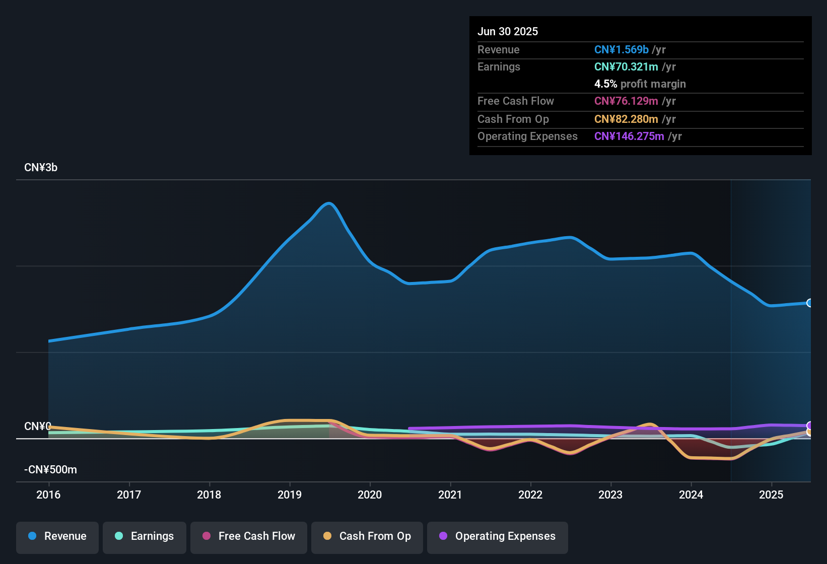
Task: Select the 2018 x-axis label
Action: (x=209, y=495)
